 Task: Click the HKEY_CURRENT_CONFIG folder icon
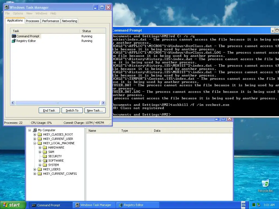point(40,174)
